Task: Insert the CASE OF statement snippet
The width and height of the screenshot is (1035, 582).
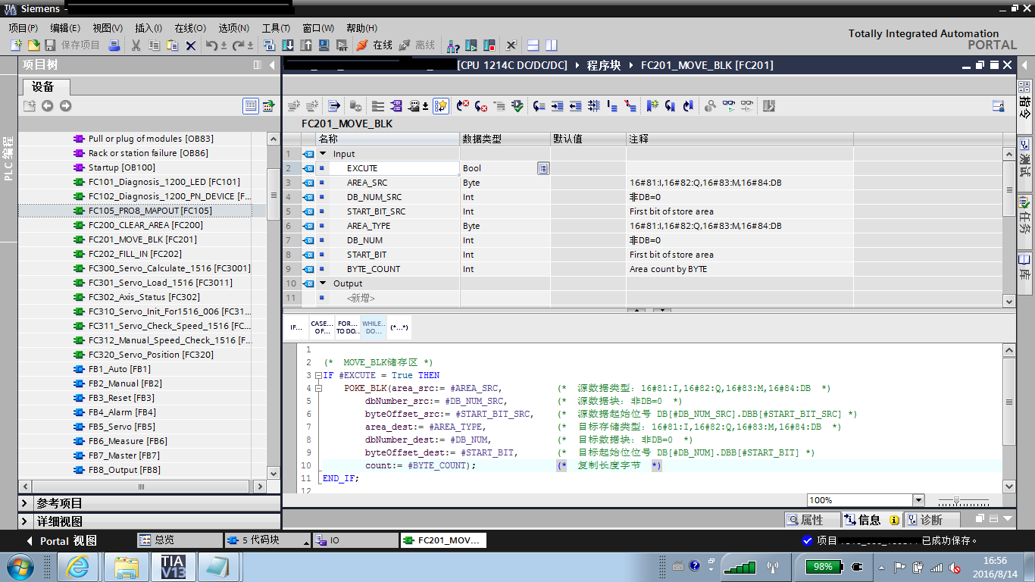Action: [x=321, y=327]
